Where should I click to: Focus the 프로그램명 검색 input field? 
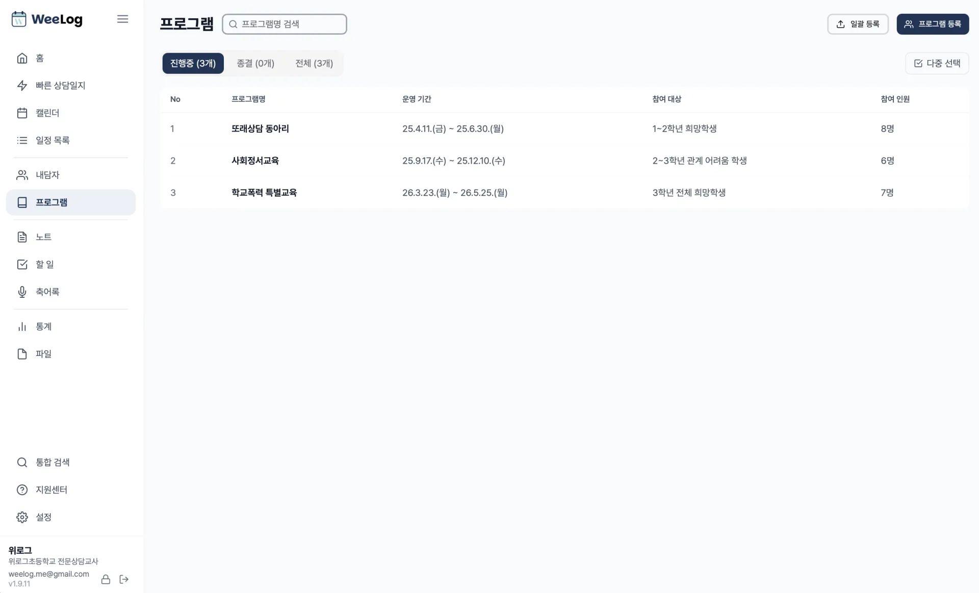click(285, 24)
